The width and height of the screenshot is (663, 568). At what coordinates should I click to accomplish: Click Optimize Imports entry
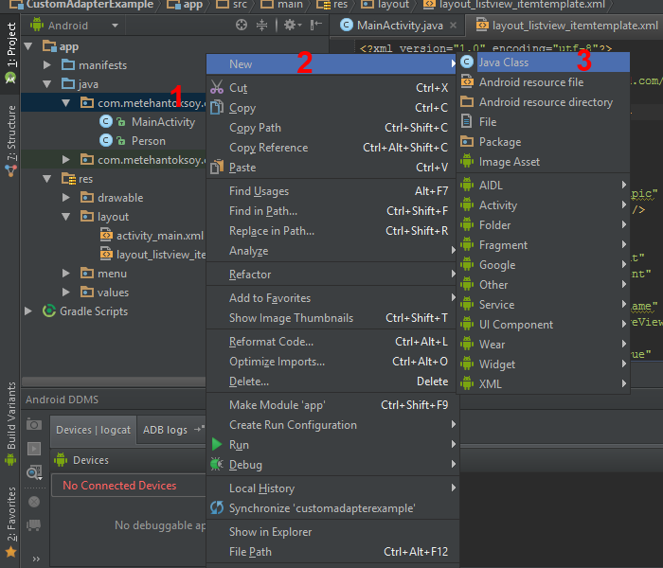(331, 362)
